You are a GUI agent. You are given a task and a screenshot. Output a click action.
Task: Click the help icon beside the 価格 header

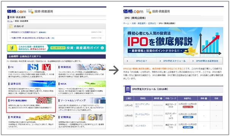(206, 99)
